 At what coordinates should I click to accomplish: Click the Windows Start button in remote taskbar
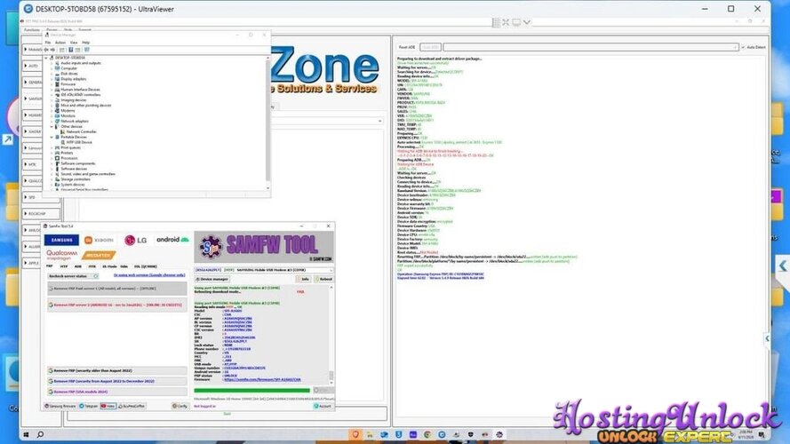coord(26,434)
